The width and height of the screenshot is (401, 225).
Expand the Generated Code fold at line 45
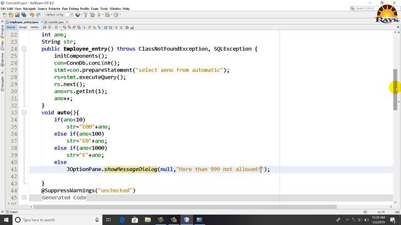[x=24, y=197]
